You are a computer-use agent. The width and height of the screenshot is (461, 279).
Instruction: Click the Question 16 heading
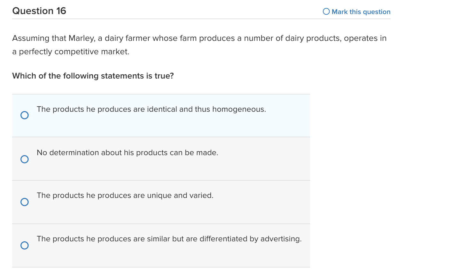click(x=39, y=11)
